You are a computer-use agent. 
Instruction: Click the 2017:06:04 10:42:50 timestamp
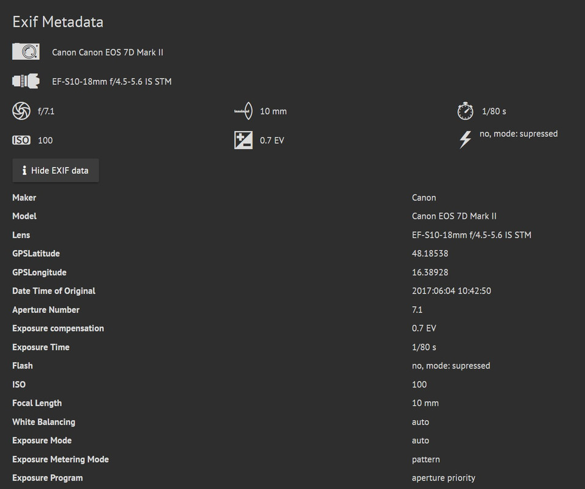pyautogui.click(x=452, y=291)
